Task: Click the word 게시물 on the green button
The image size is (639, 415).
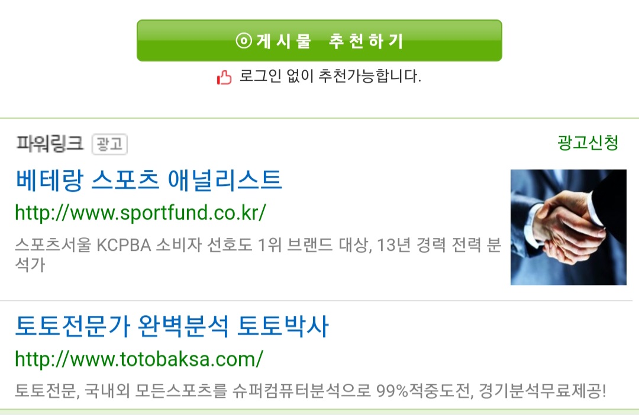Action: [283, 41]
